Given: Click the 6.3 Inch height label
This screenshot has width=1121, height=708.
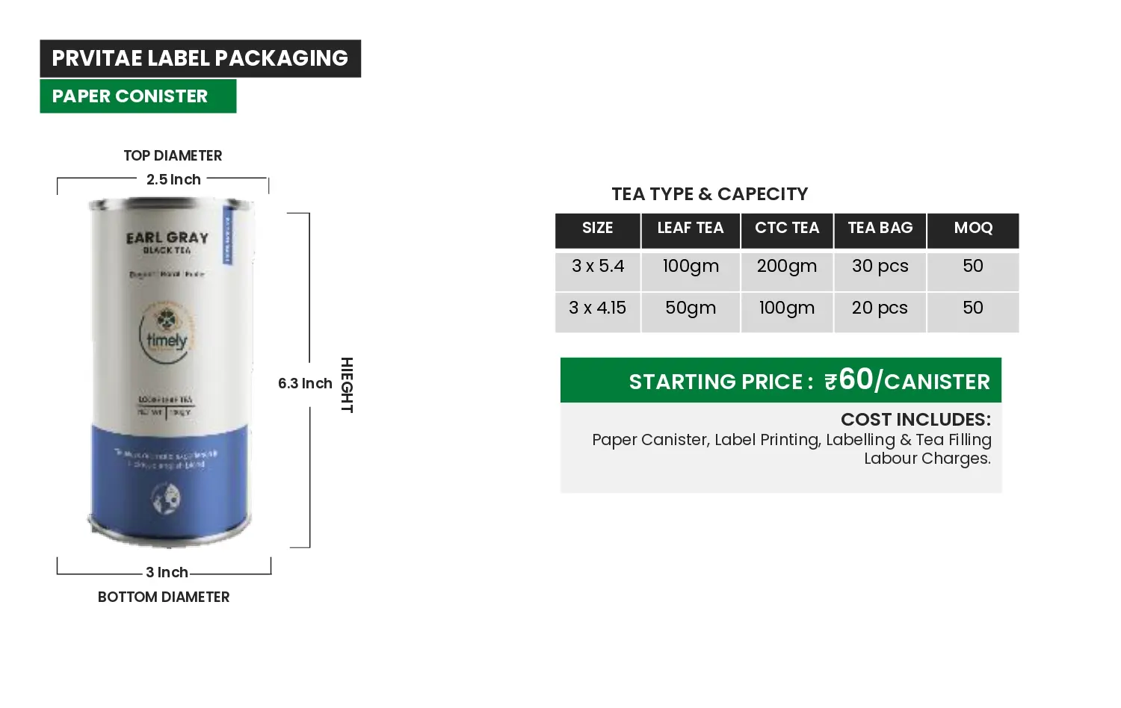Looking at the screenshot, I should (x=305, y=383).
